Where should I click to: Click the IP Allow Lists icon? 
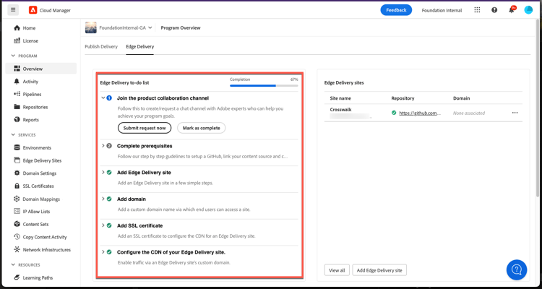click(x=17, y=211)
